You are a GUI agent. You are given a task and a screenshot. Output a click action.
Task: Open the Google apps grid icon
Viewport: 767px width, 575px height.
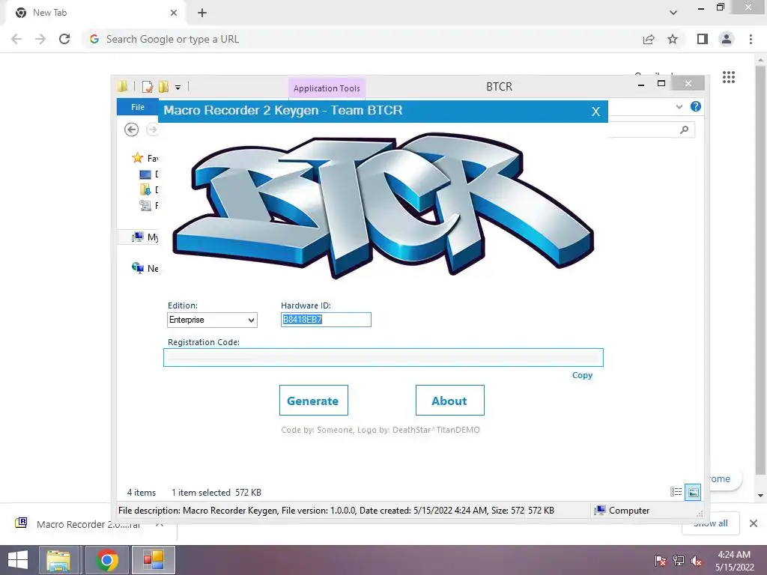click(x=728, y=77)
